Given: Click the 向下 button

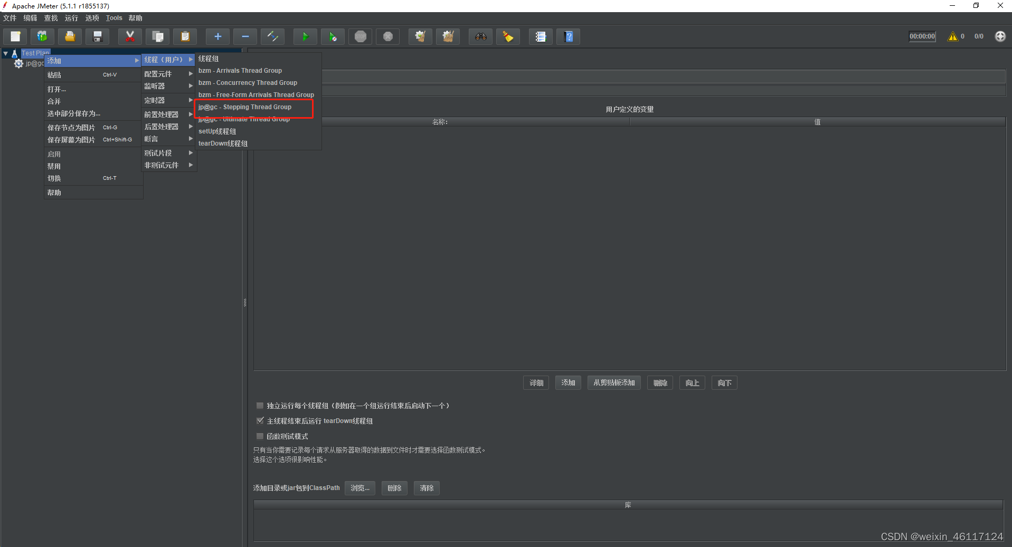Looking at the screenshot, I should pyautogui.click(x=724, y=383).
